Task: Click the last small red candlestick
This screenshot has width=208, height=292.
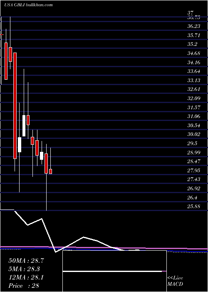Action: click(x=50, y=171)
